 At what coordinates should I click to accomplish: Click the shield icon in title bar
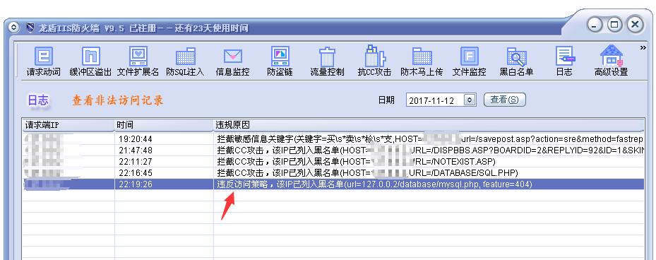[x=30, y=28]
